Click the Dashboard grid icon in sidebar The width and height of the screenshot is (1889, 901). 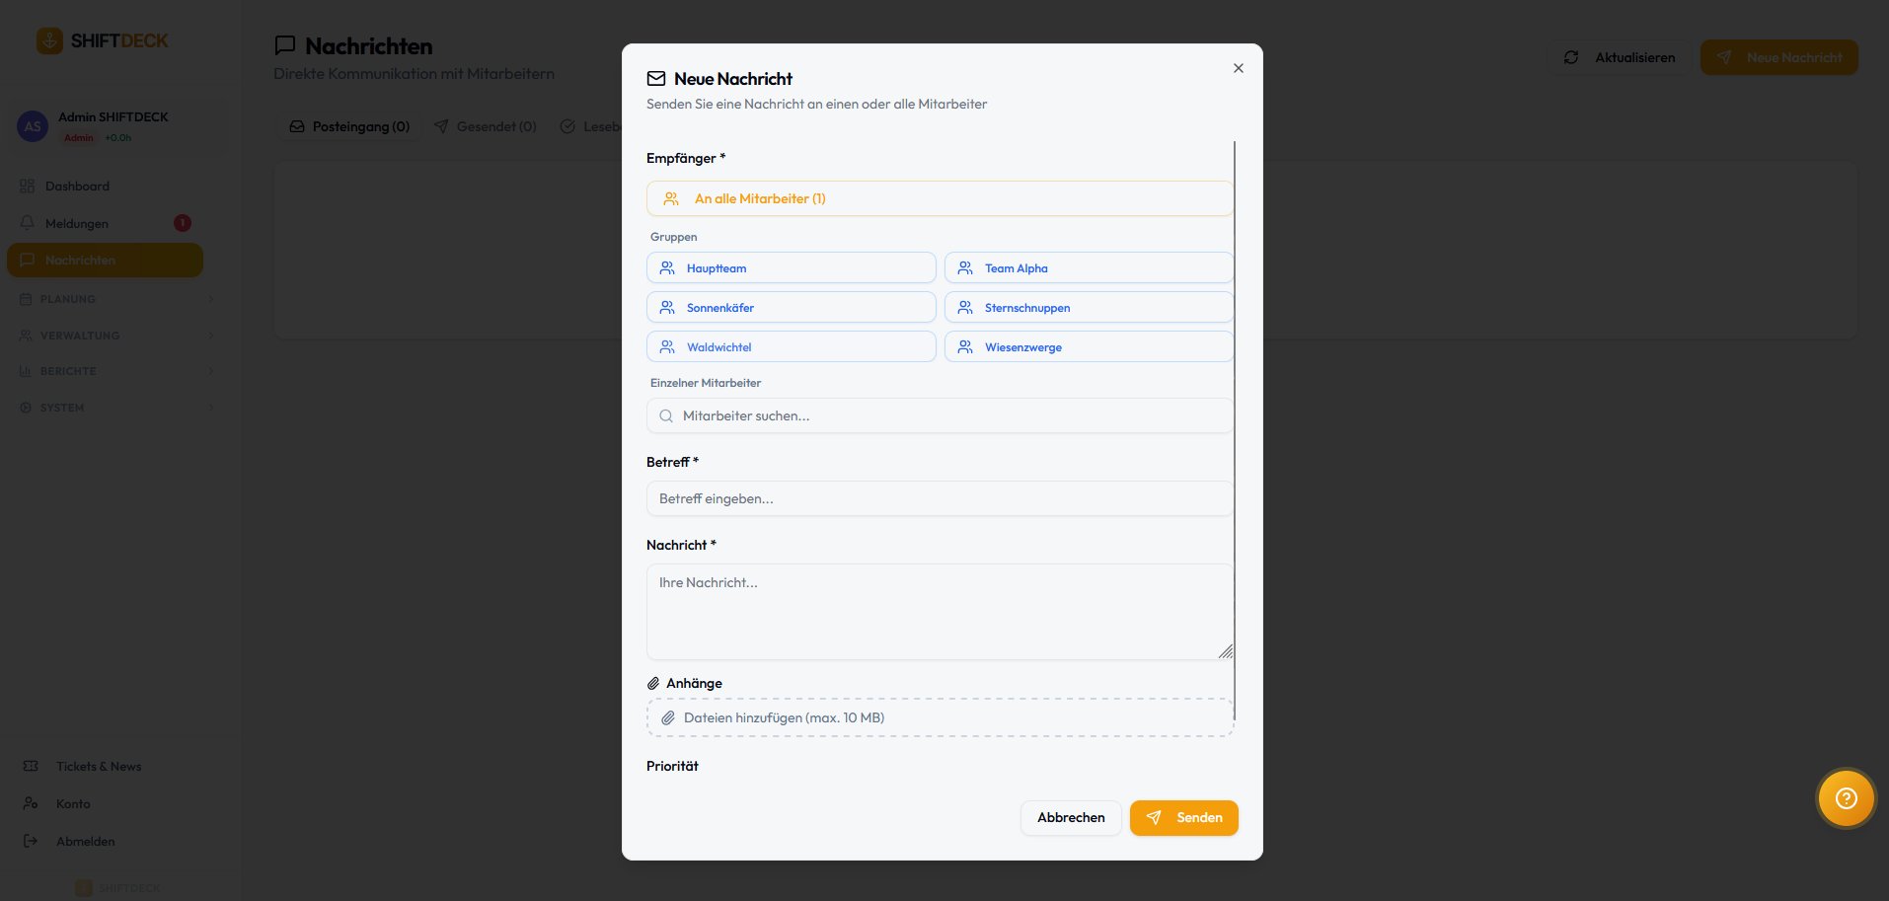pyautogui.click(x=27, y=187)
